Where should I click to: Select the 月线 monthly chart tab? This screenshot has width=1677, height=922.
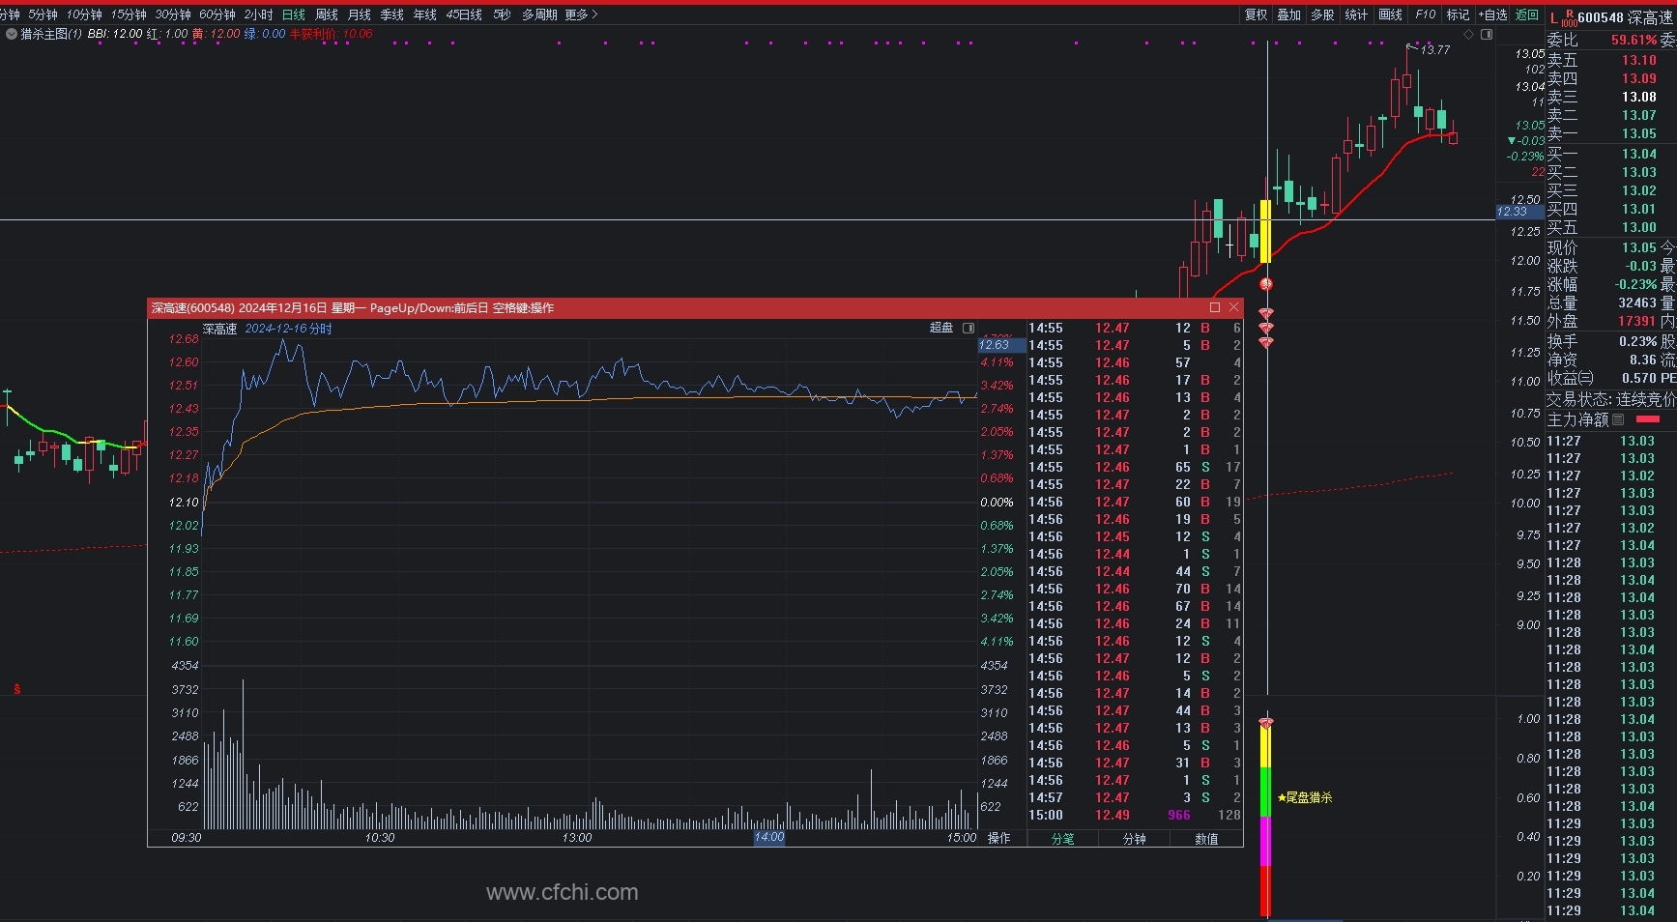[x=360, y=14]
